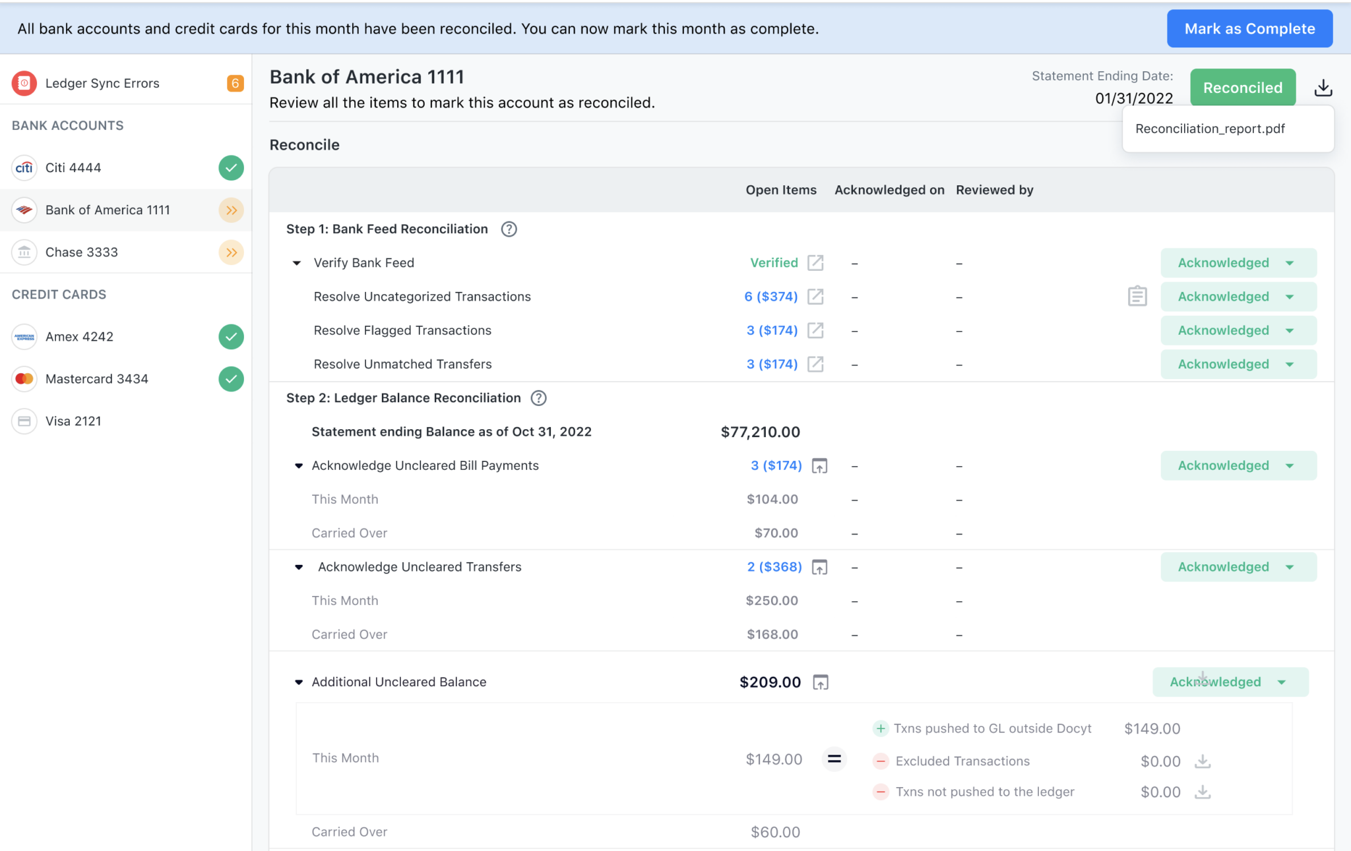Image resolution: width=1351 pixels, height=851 pixels.
Task: Click the Bank of America logo icon
Action: tap(24, 210)
